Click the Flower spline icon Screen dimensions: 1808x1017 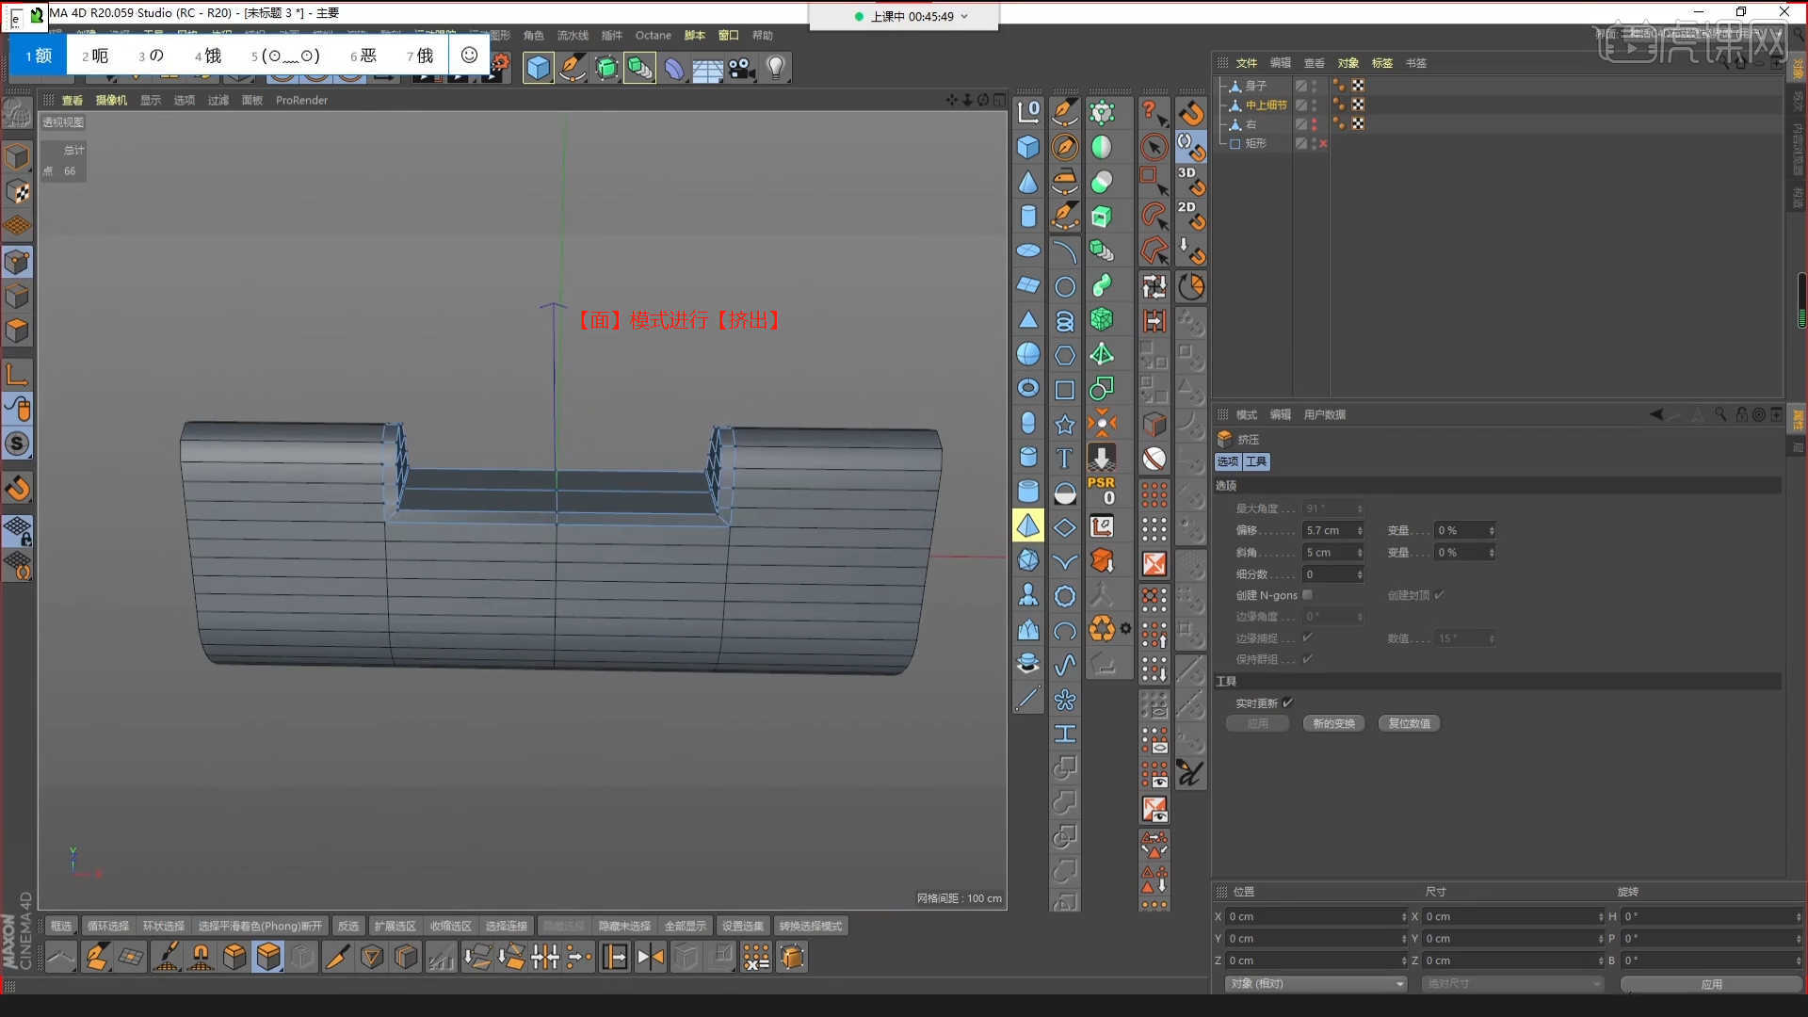(1064, 699)
